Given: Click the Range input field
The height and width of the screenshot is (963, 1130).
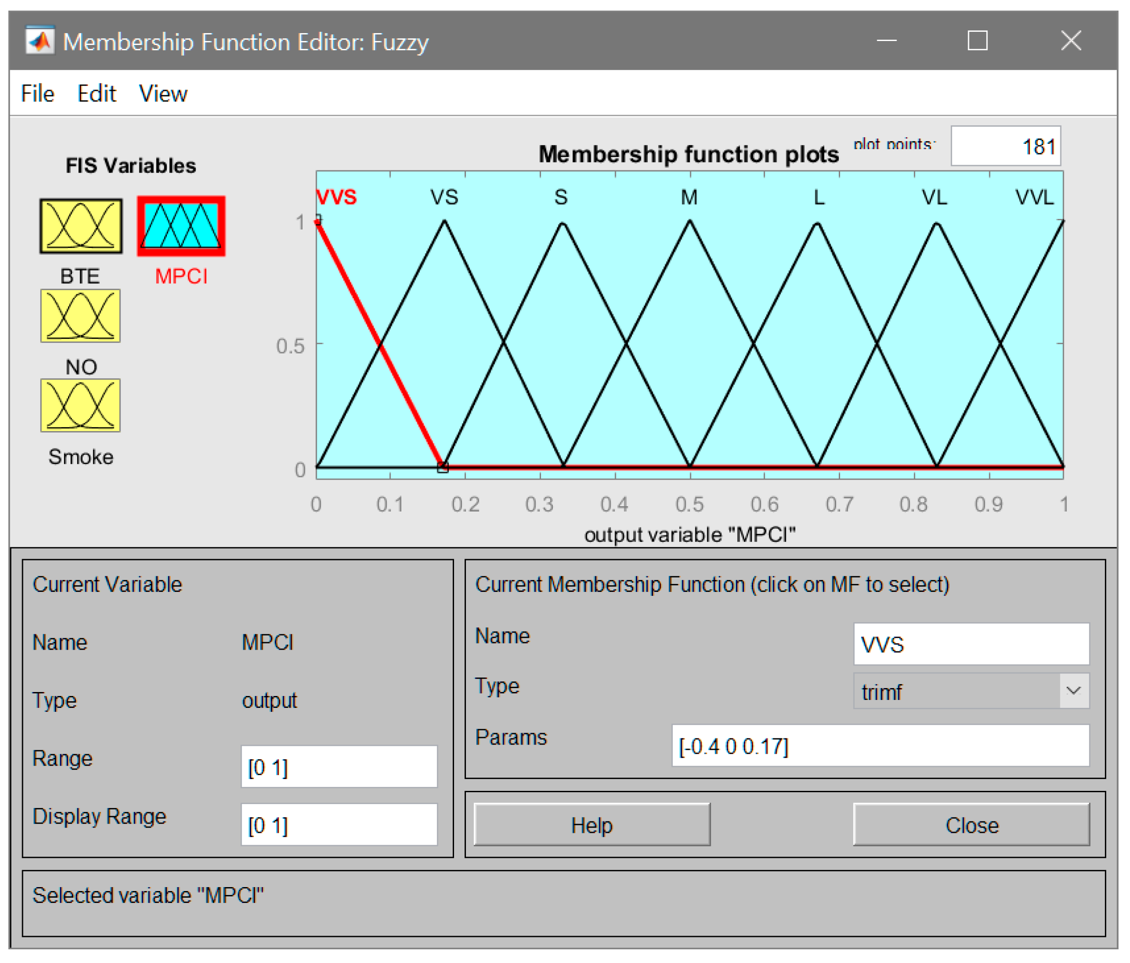Looking at the screenshot, I should coord(339,767).
